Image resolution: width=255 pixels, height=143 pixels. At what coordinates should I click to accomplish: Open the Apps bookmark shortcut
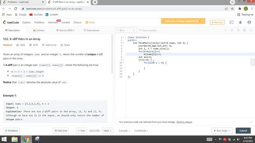pos(7,15)
